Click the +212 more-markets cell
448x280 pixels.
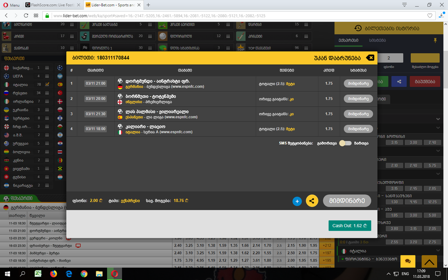point(326,245)
